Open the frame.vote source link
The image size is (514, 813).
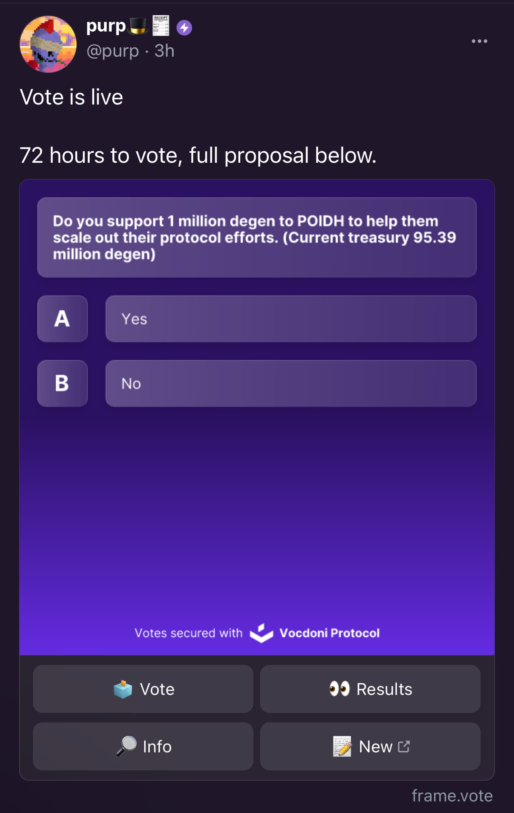click(x=452, y=795)
